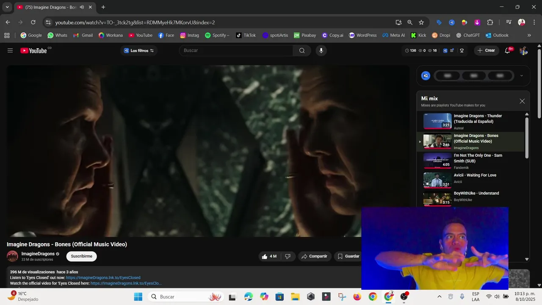Open the Chrome profile avatar

coord(522,22)
